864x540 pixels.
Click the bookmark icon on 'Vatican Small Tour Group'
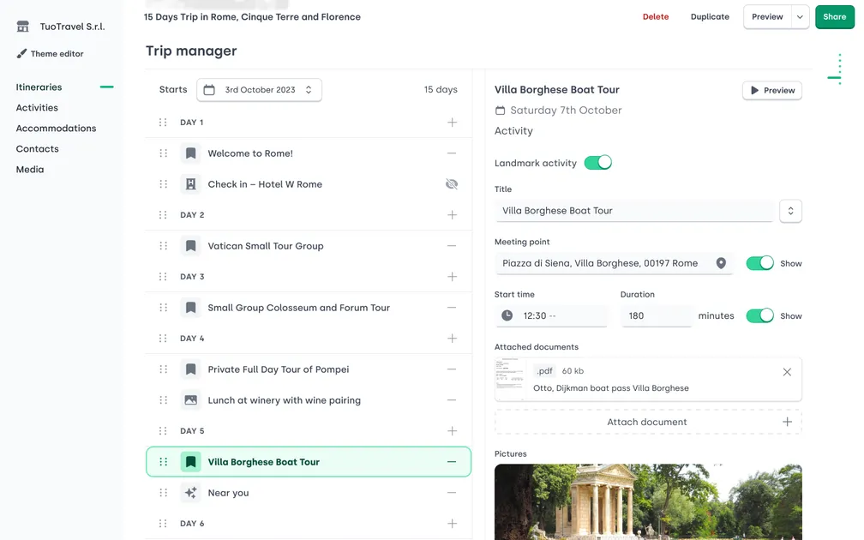[190, 246]
